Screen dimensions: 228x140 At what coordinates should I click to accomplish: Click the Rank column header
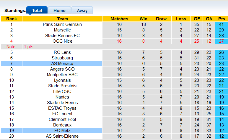click(12, 19)
